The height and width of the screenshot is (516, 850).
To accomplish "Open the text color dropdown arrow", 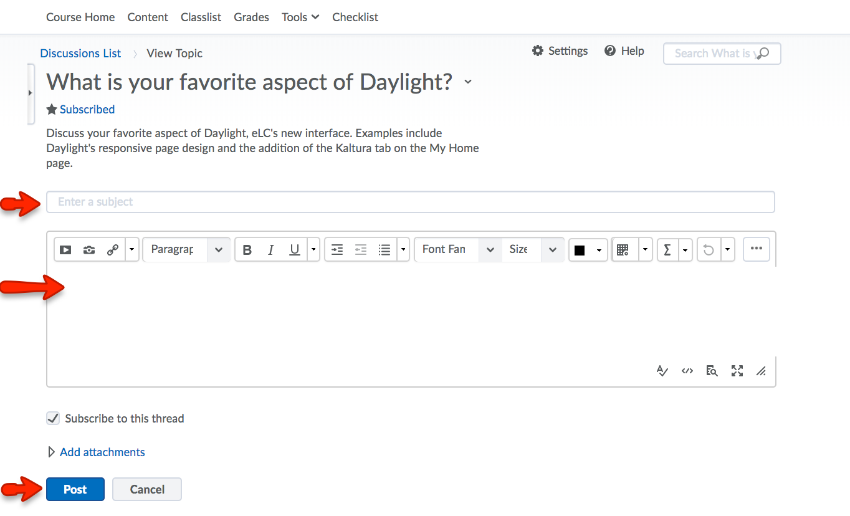I will tap(599, 250).
